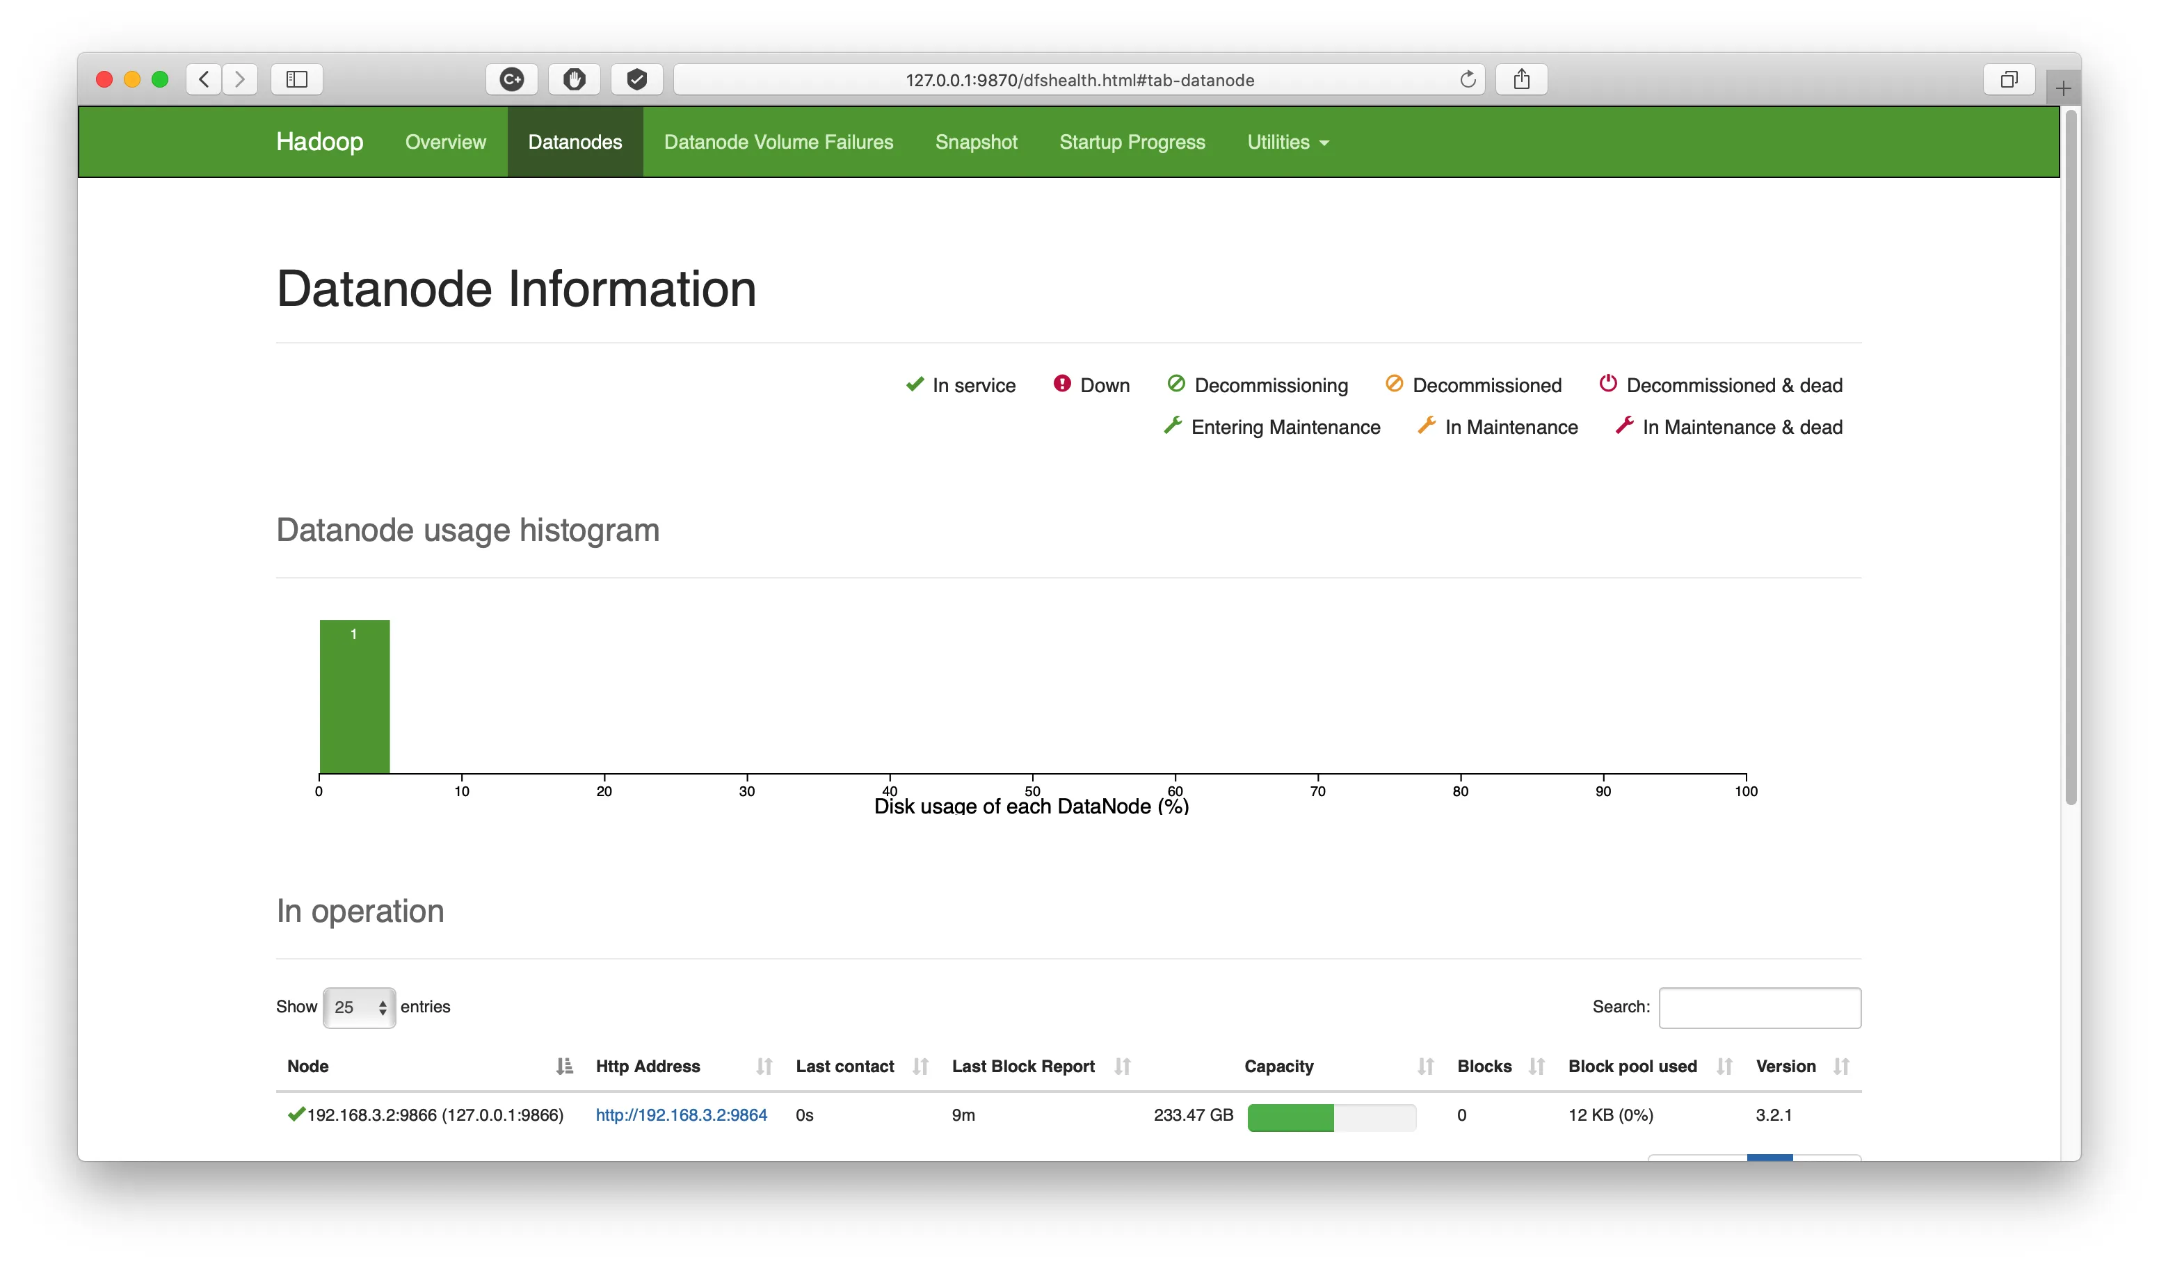The height and width of the screenshot is (1264, 2159).
Task: Focus the Search input field
Action: tap(1760, 1008)
